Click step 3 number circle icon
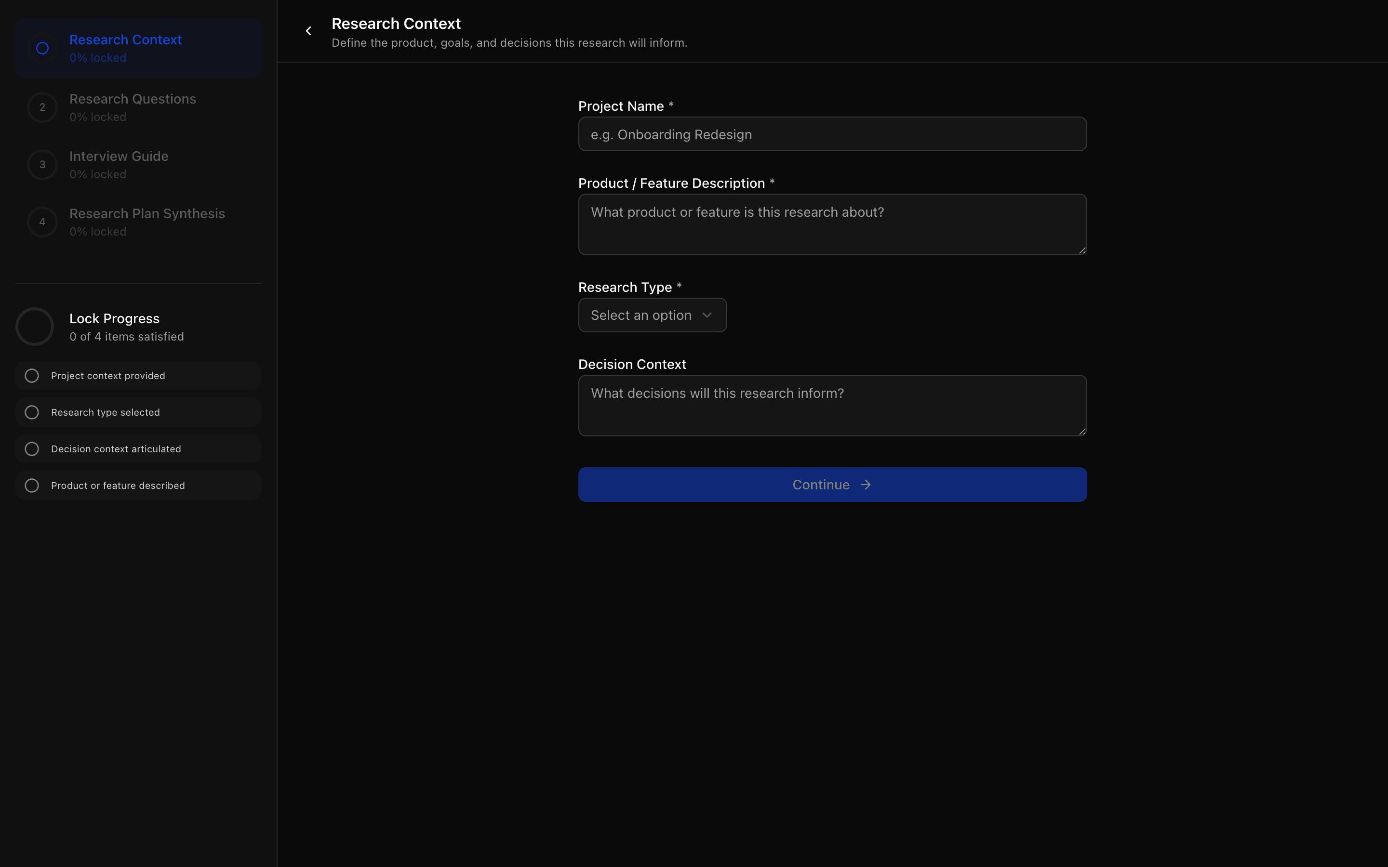 (42, 165)
